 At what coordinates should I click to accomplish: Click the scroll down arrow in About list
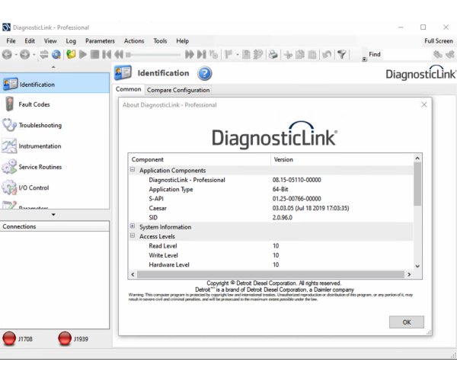417,266
